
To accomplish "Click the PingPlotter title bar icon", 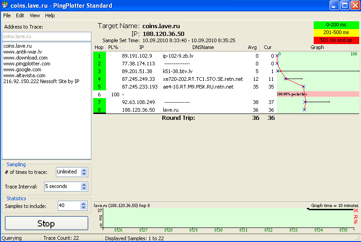I will click(5, 5).
